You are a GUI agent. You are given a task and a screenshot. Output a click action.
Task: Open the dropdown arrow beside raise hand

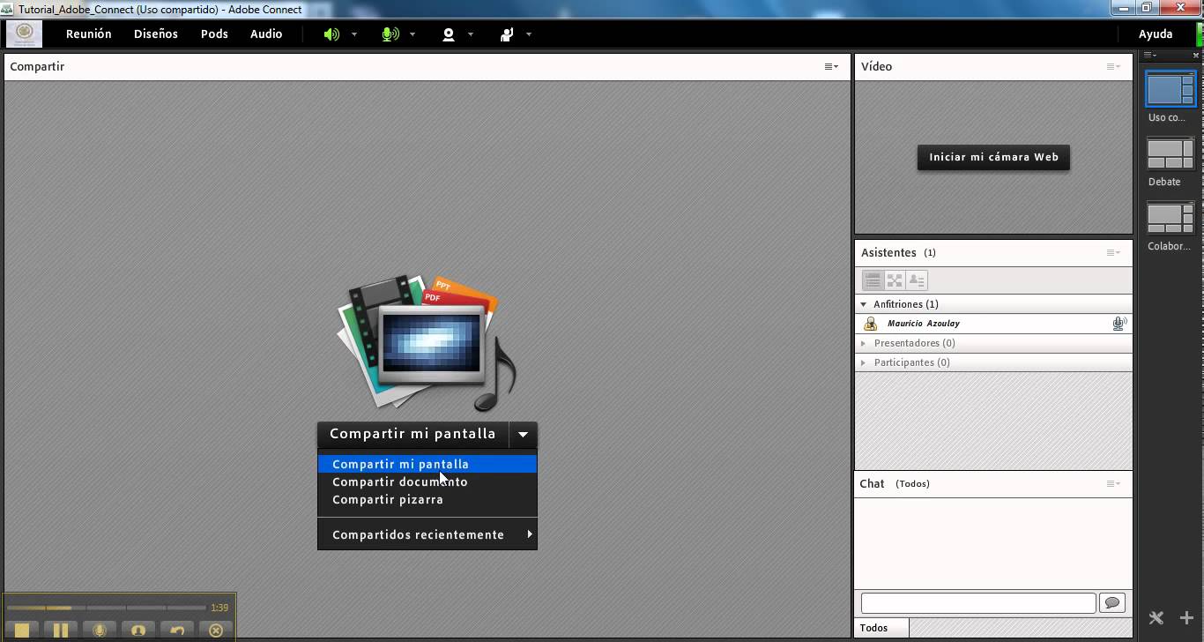click(x=529, y=34)
